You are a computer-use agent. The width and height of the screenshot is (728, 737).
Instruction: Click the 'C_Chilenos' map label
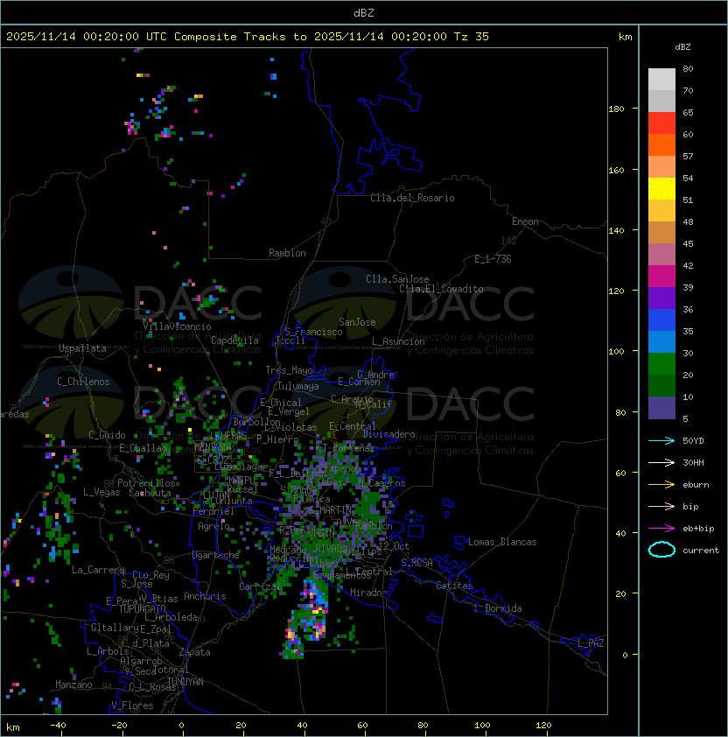[83, 382]
